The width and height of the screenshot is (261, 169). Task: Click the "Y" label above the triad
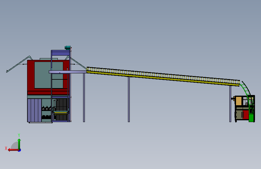[x=19, y=135]
